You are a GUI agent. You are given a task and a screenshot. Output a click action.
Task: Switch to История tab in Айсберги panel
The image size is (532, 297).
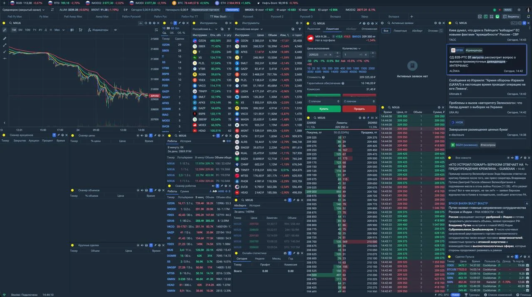point(255,205)
